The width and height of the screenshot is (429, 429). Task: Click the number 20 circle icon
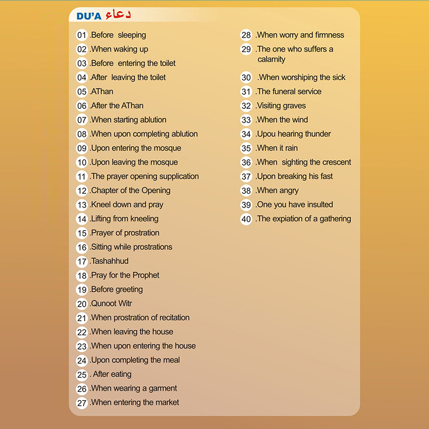(82, 304)
